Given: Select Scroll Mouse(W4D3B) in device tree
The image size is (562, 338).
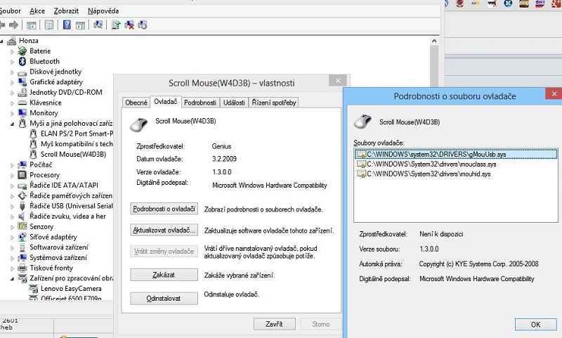Looking at the screenshot, I should coord(73,155).
